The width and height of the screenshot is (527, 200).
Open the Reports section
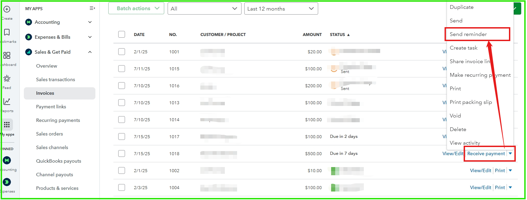coord(7,102)
